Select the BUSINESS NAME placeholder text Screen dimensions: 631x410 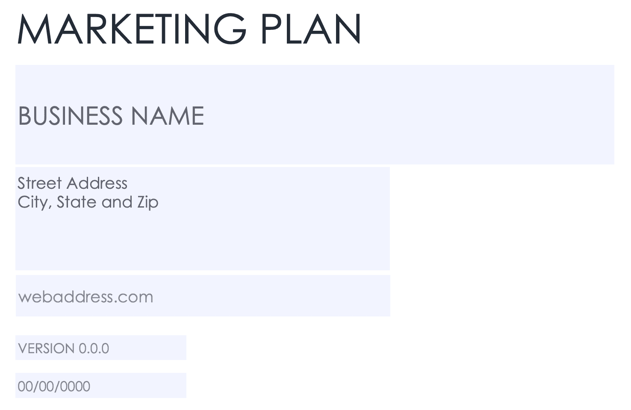[x=111, y=116]
